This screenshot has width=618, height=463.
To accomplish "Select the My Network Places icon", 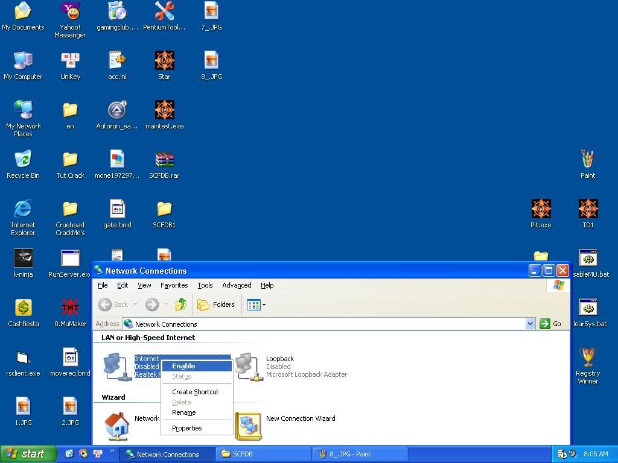I will click(23, 119).
